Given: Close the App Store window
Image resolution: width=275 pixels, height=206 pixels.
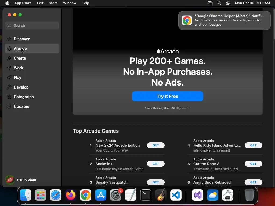Looking at the screenshot, I should [x=9, y=15].
